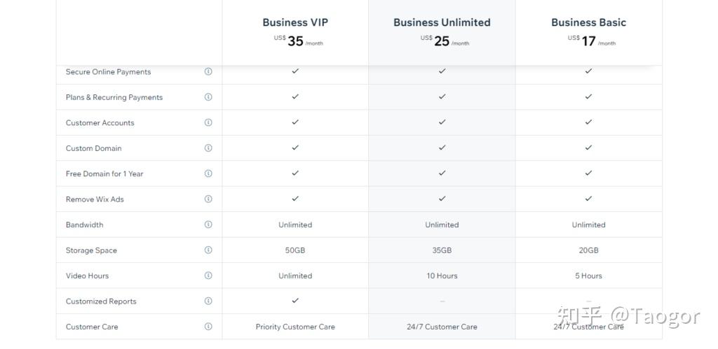The height and width of the screenshot is (349, 718).
Task: Show info for Customized Reports
Action: [x=208, y=301]
